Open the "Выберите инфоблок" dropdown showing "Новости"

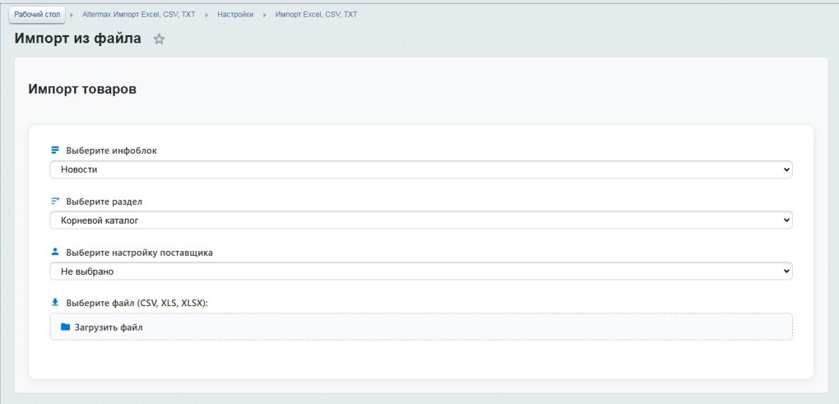(x=419, y=169)
